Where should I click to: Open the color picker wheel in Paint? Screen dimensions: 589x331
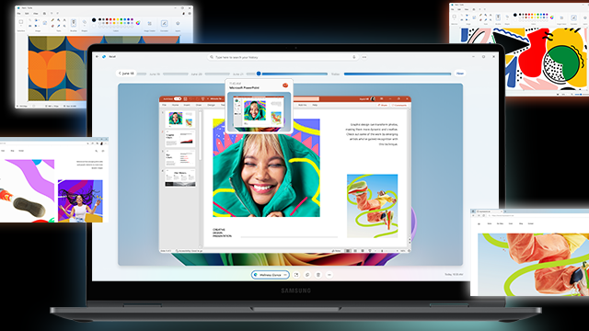pyautogui.click(x=138, y=23)
